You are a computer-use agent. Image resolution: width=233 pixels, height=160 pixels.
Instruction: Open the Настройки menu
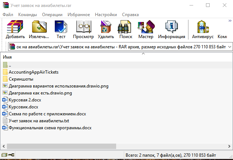(x=106, y=15)
